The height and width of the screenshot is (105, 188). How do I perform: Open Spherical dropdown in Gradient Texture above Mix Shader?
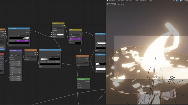tap(83, 63)
